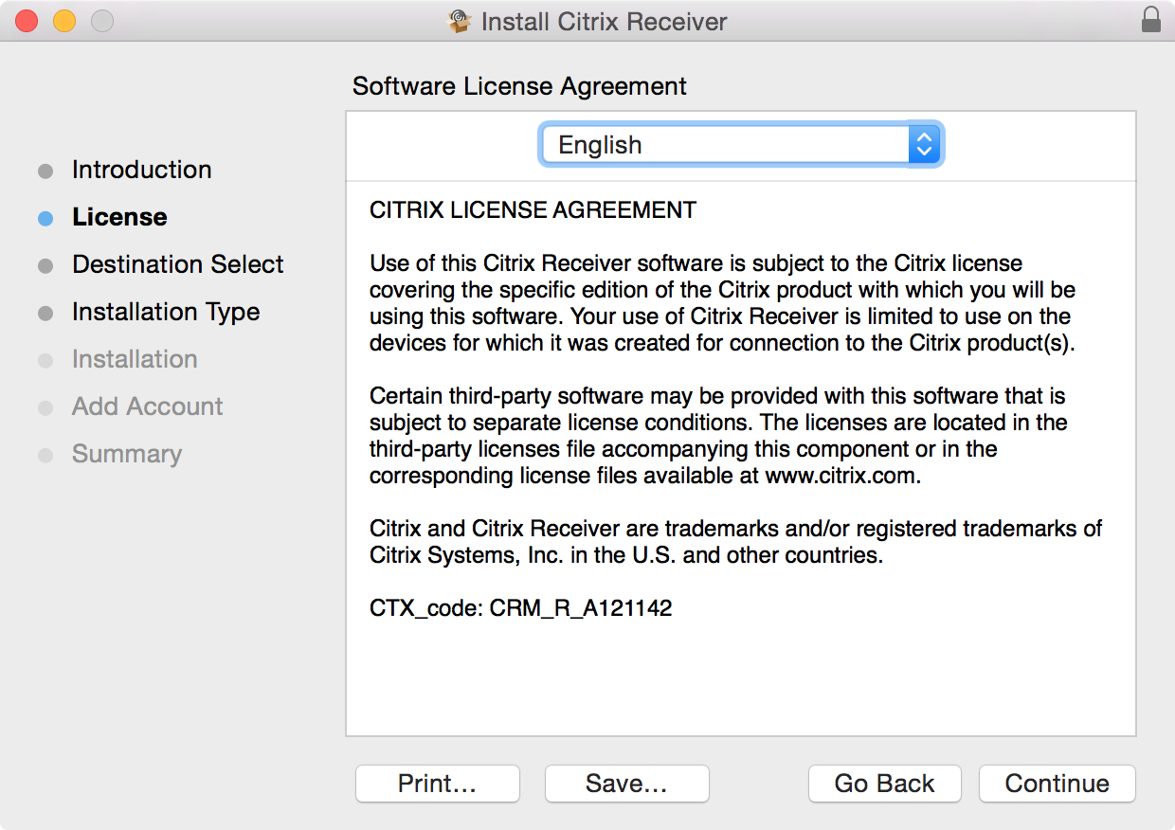Click the CITRIX LICENSE AGREEMENT heading
Viewport: 1175px width, 830px height.
pyautogui.click(x=533, y=210)
